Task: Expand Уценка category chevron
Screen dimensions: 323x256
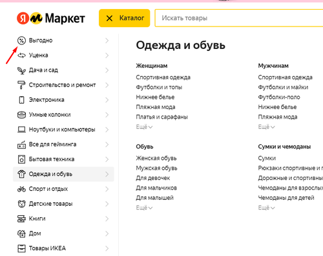Action: click(x=107, y=55)
